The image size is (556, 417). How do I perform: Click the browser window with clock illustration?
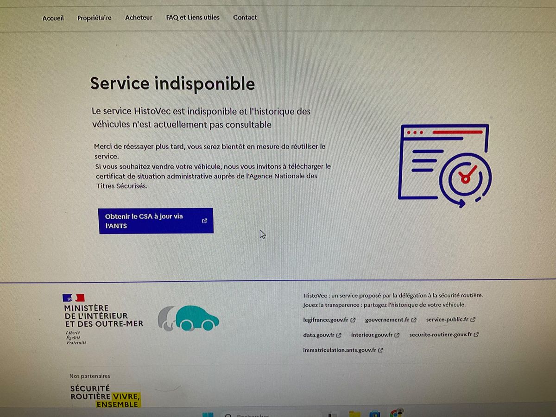[444, 166]
